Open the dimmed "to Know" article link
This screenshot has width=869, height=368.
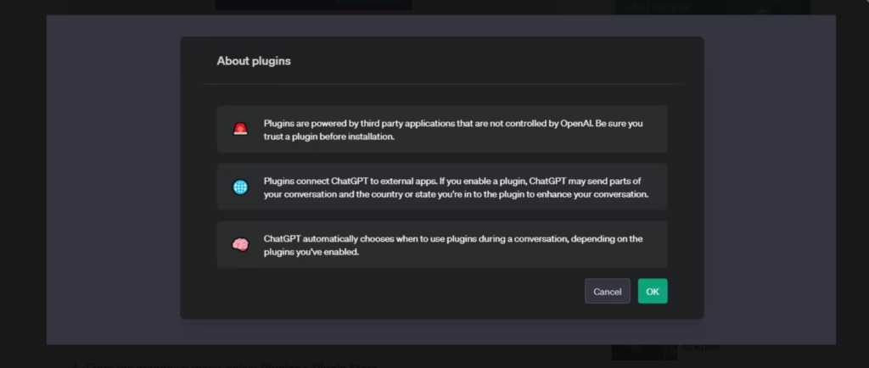pyautogui.click(x=701, y=348)
